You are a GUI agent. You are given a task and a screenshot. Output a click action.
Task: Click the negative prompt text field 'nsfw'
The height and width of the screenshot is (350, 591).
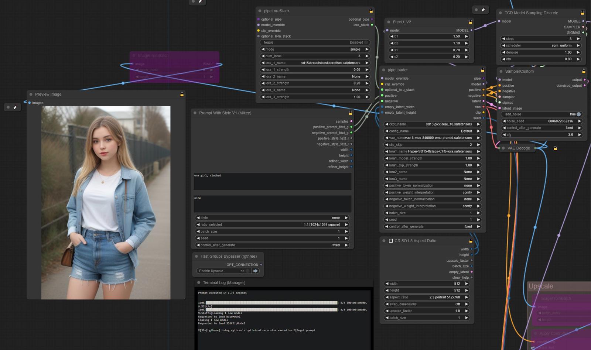pos(273,204)
